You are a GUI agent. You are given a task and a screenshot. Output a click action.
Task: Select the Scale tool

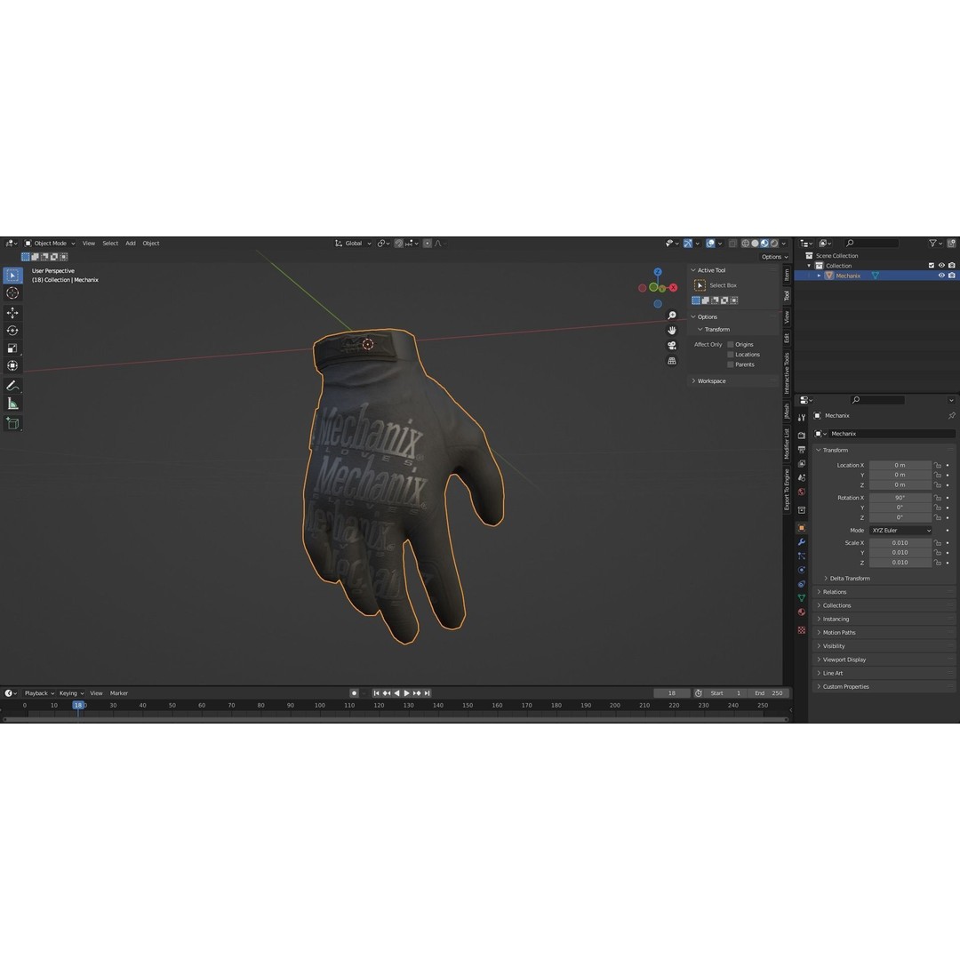(12, 348)
